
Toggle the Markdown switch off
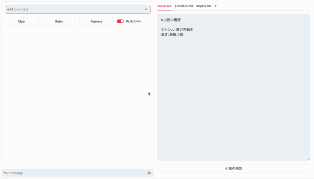[x=120, y=21]
